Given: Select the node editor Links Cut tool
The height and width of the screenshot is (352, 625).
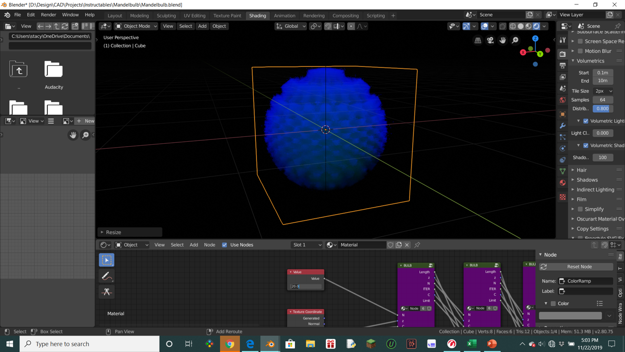Looking at the screenshot, I should pos(107,292).
